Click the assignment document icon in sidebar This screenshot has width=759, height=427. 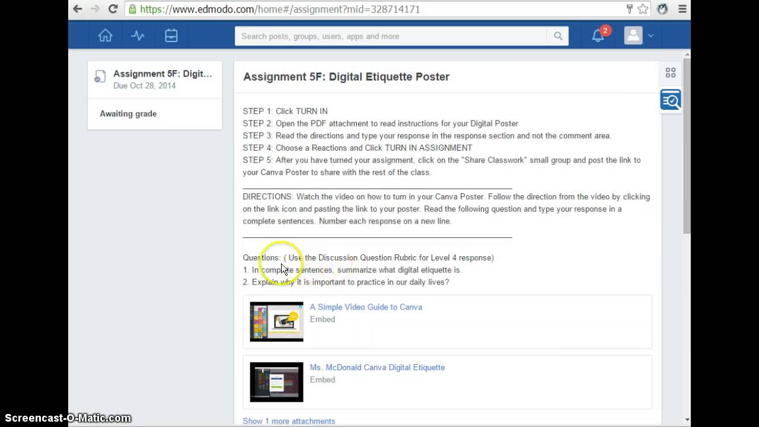tap(100, 76)
